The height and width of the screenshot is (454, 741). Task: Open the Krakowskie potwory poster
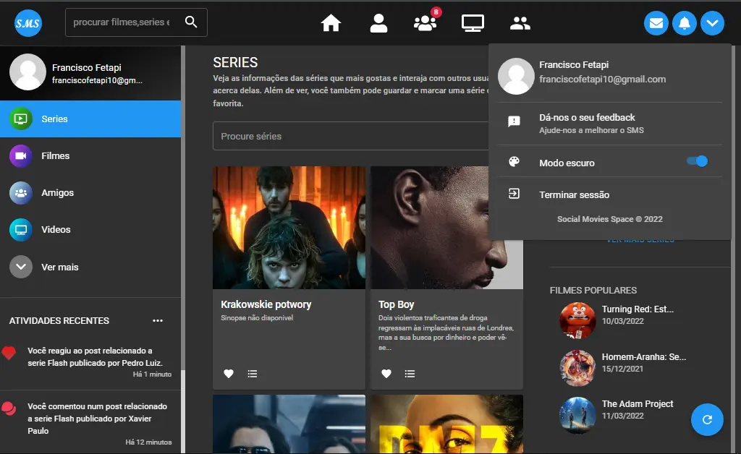pyautogui.click(x=289, y=228)
